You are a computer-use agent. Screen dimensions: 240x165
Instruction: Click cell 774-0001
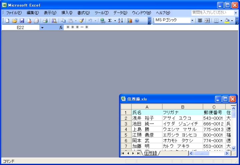coord(214,141)
